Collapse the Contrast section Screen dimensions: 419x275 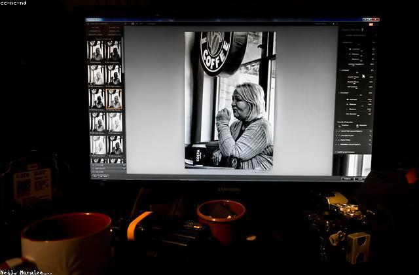pyautogui.click(x=340, y=70)
